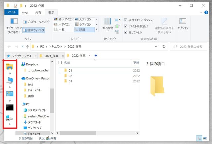Image resolution: width=212 pixels, height=144 pixels.
Task: Open the ナビゲーション ウィンドウ dropdown
Action: tap(14, 30)
